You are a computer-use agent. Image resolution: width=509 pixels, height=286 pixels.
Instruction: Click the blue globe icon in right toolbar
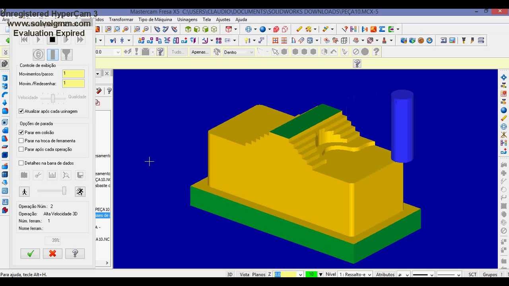pyautogui.click(x=504, y=127)
